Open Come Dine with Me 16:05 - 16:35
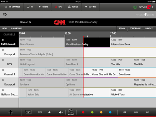The height and width of the screenshot is (117, 156). 80,72
